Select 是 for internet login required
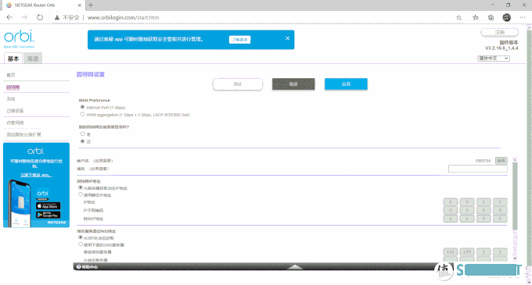The height and width of the screenshot is (285, 532). 82,134
